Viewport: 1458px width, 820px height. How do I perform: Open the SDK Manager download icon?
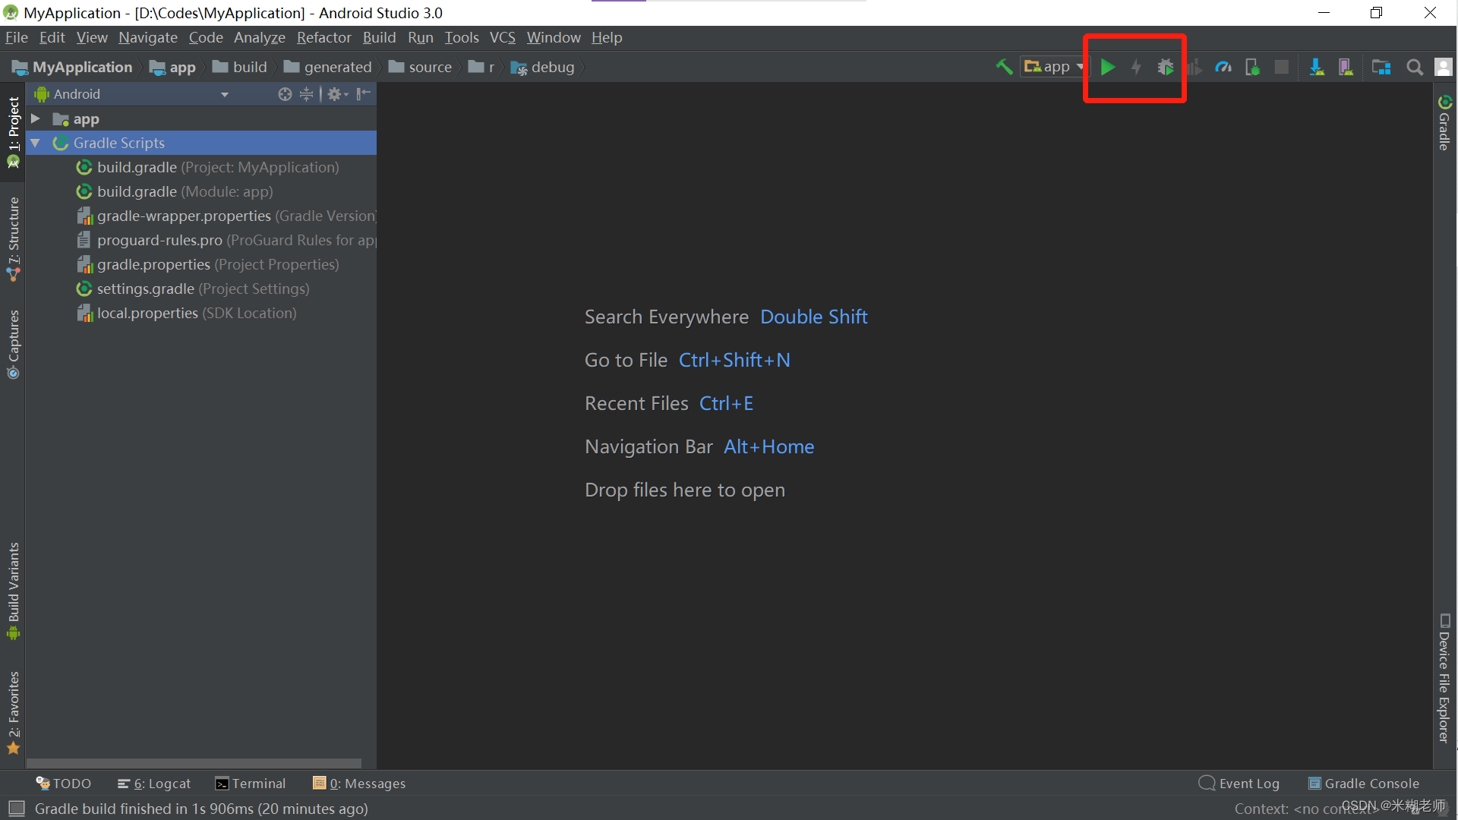pyautogui.click(x=1317, y=68)
